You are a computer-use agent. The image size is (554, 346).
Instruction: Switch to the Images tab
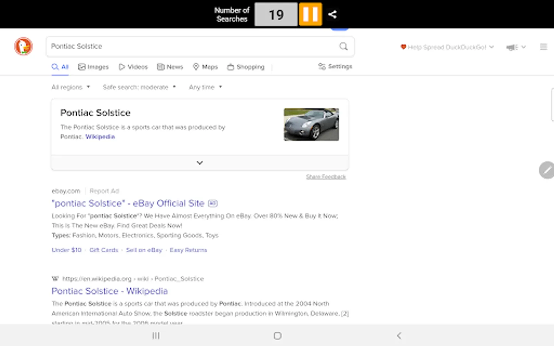(x=93, y=67)
